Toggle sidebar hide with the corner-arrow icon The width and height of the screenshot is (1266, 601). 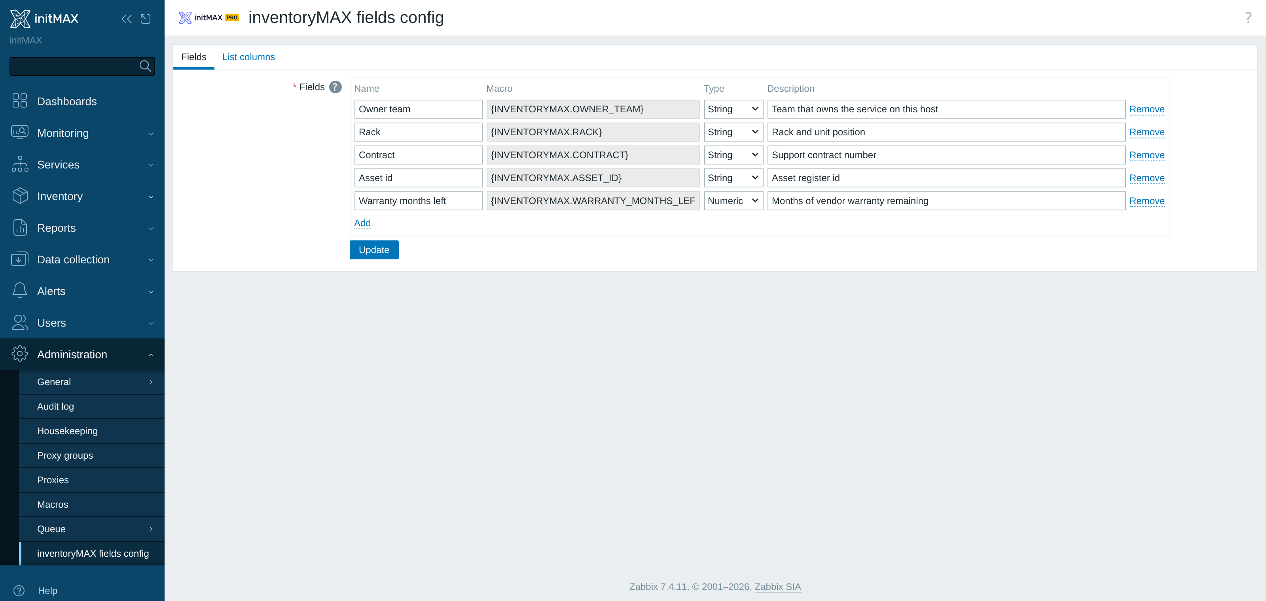[x=146, y=19]
